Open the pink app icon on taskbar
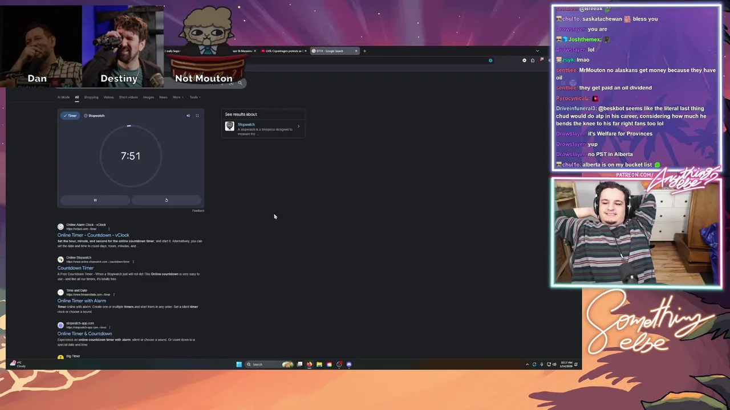This screenshot has height=410, width=730. pyautogui.click(x=329, y=364)
